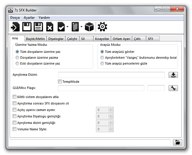Switch to the Çıktı tab
Viewport: 192px width, 155px height.
pyautogui.click(x=139, y=39)
